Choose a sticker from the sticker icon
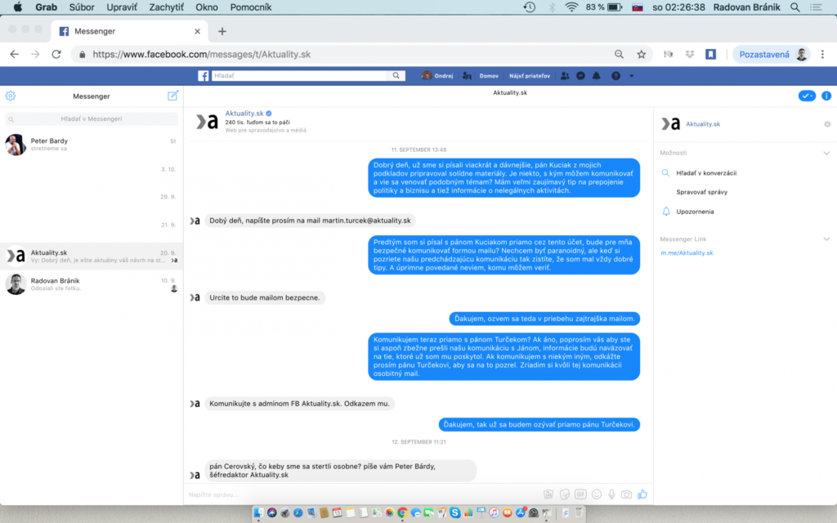The height and width of the screenshot is (523, 837). tap(564, 494)
